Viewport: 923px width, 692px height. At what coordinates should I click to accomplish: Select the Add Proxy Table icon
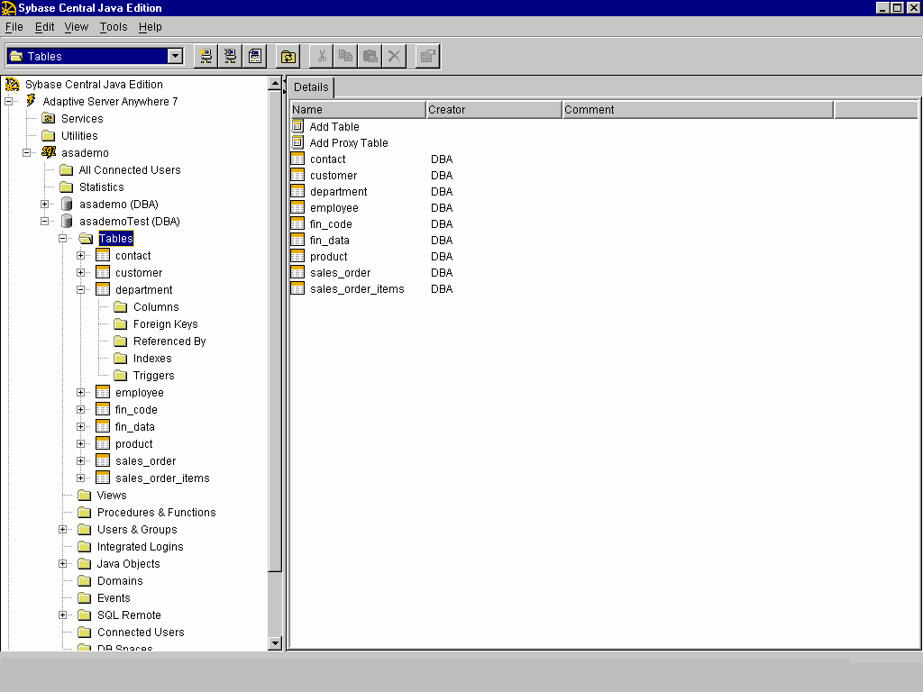298,143
